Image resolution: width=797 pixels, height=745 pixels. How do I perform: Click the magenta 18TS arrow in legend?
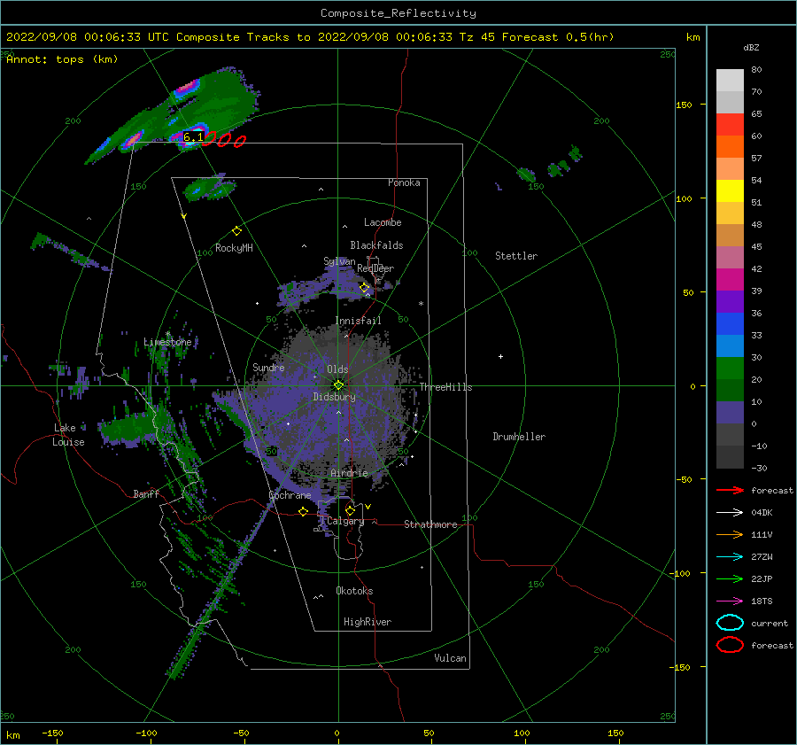730,601
